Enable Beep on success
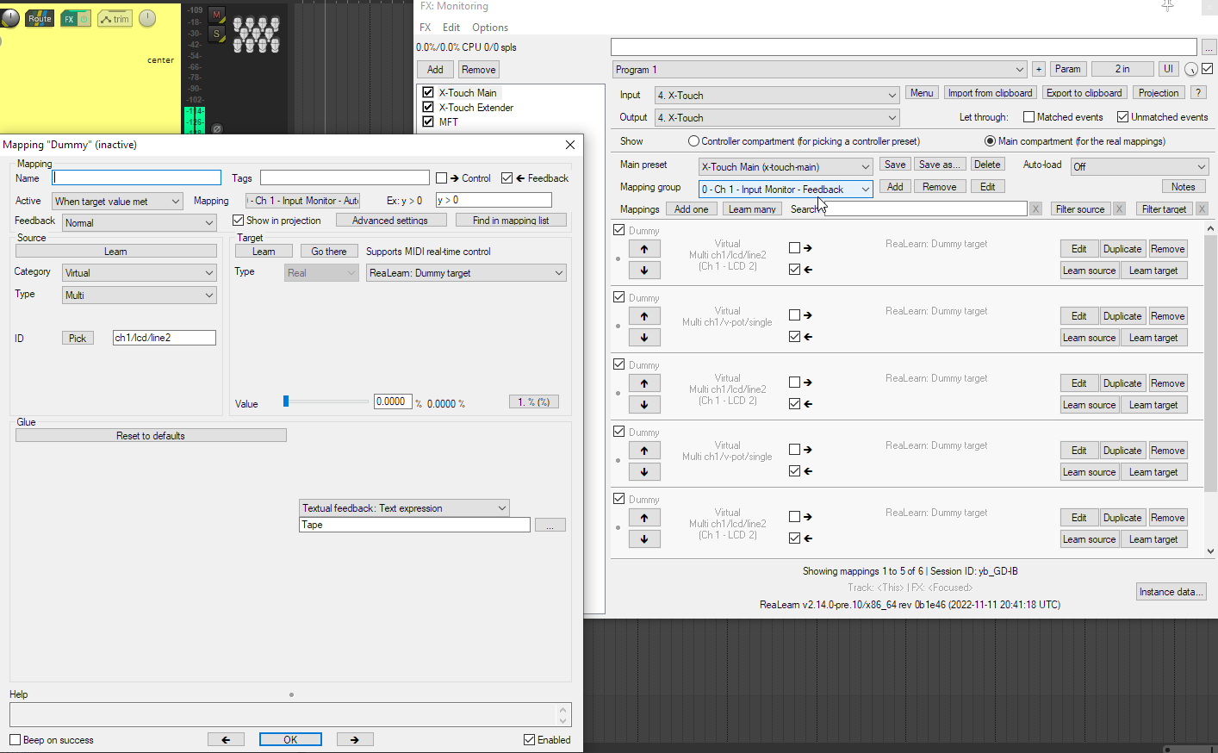 coord(15,740)
